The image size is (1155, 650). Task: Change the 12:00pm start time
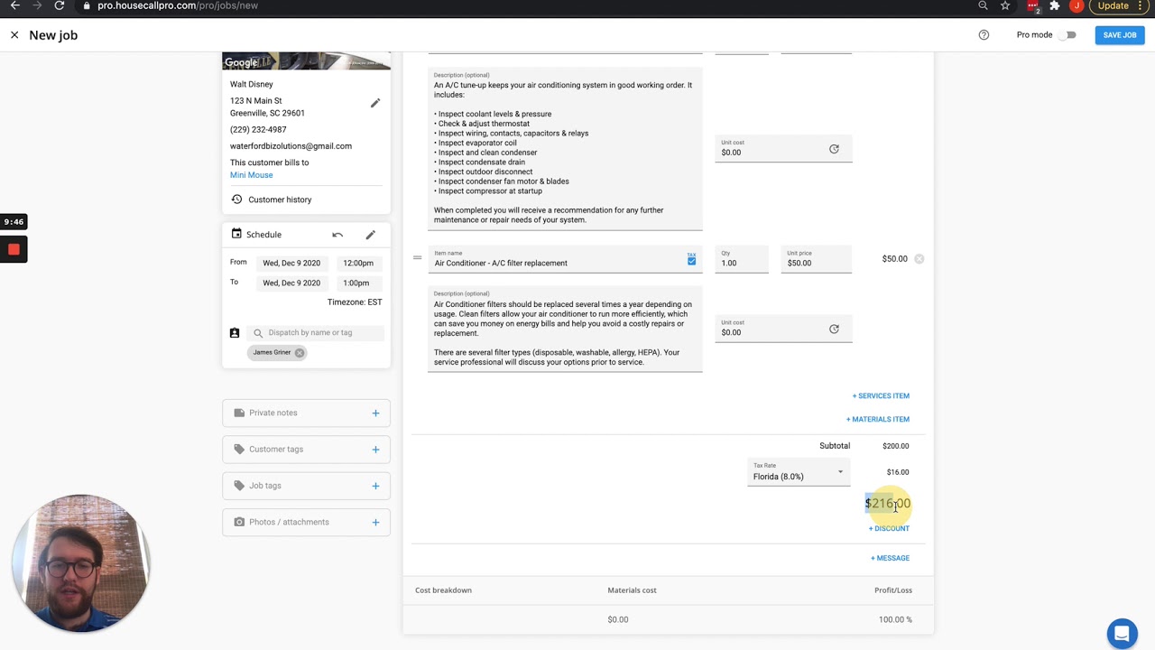(358, 263)
